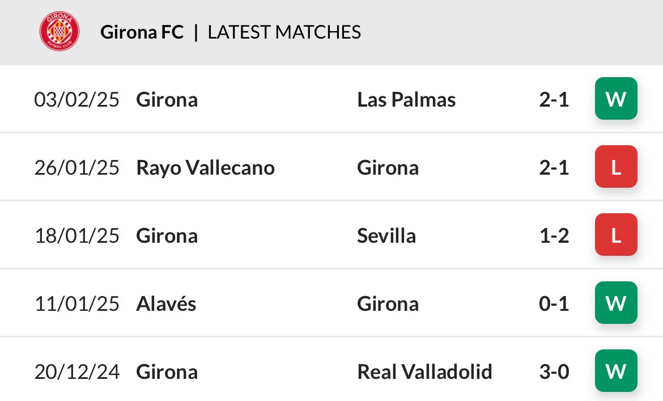Image resolution: width=663 pixels, height=401 pixels.
Task: Click the 0-1 score at Alavés
Action: pos(554,303)
